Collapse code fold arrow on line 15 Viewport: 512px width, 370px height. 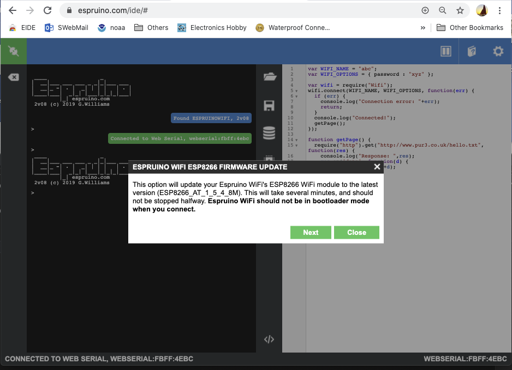point(296,145)
